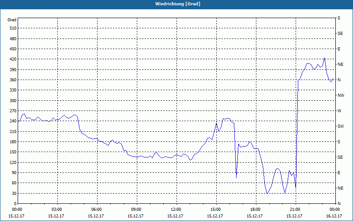Click the 60 label on the left axis
The image size is (353, 221).
coord(14,183)
